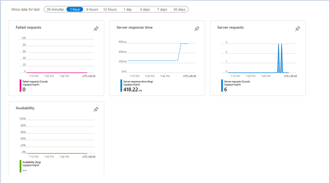The image size is (329, 183).
Task: Click the Server requests count value 6
Action: 226,89
